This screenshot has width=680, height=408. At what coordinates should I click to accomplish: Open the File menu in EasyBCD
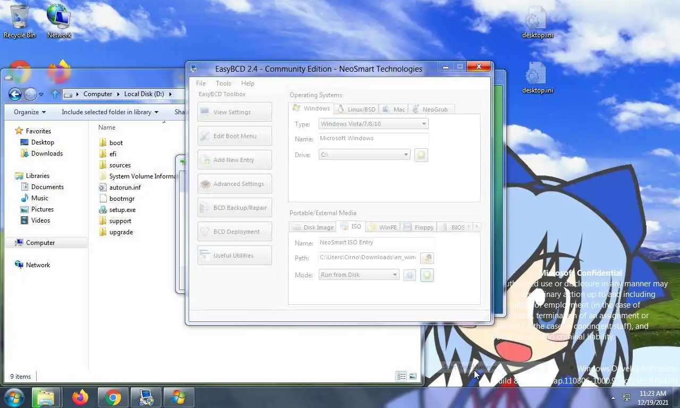[x=201, y=83]
